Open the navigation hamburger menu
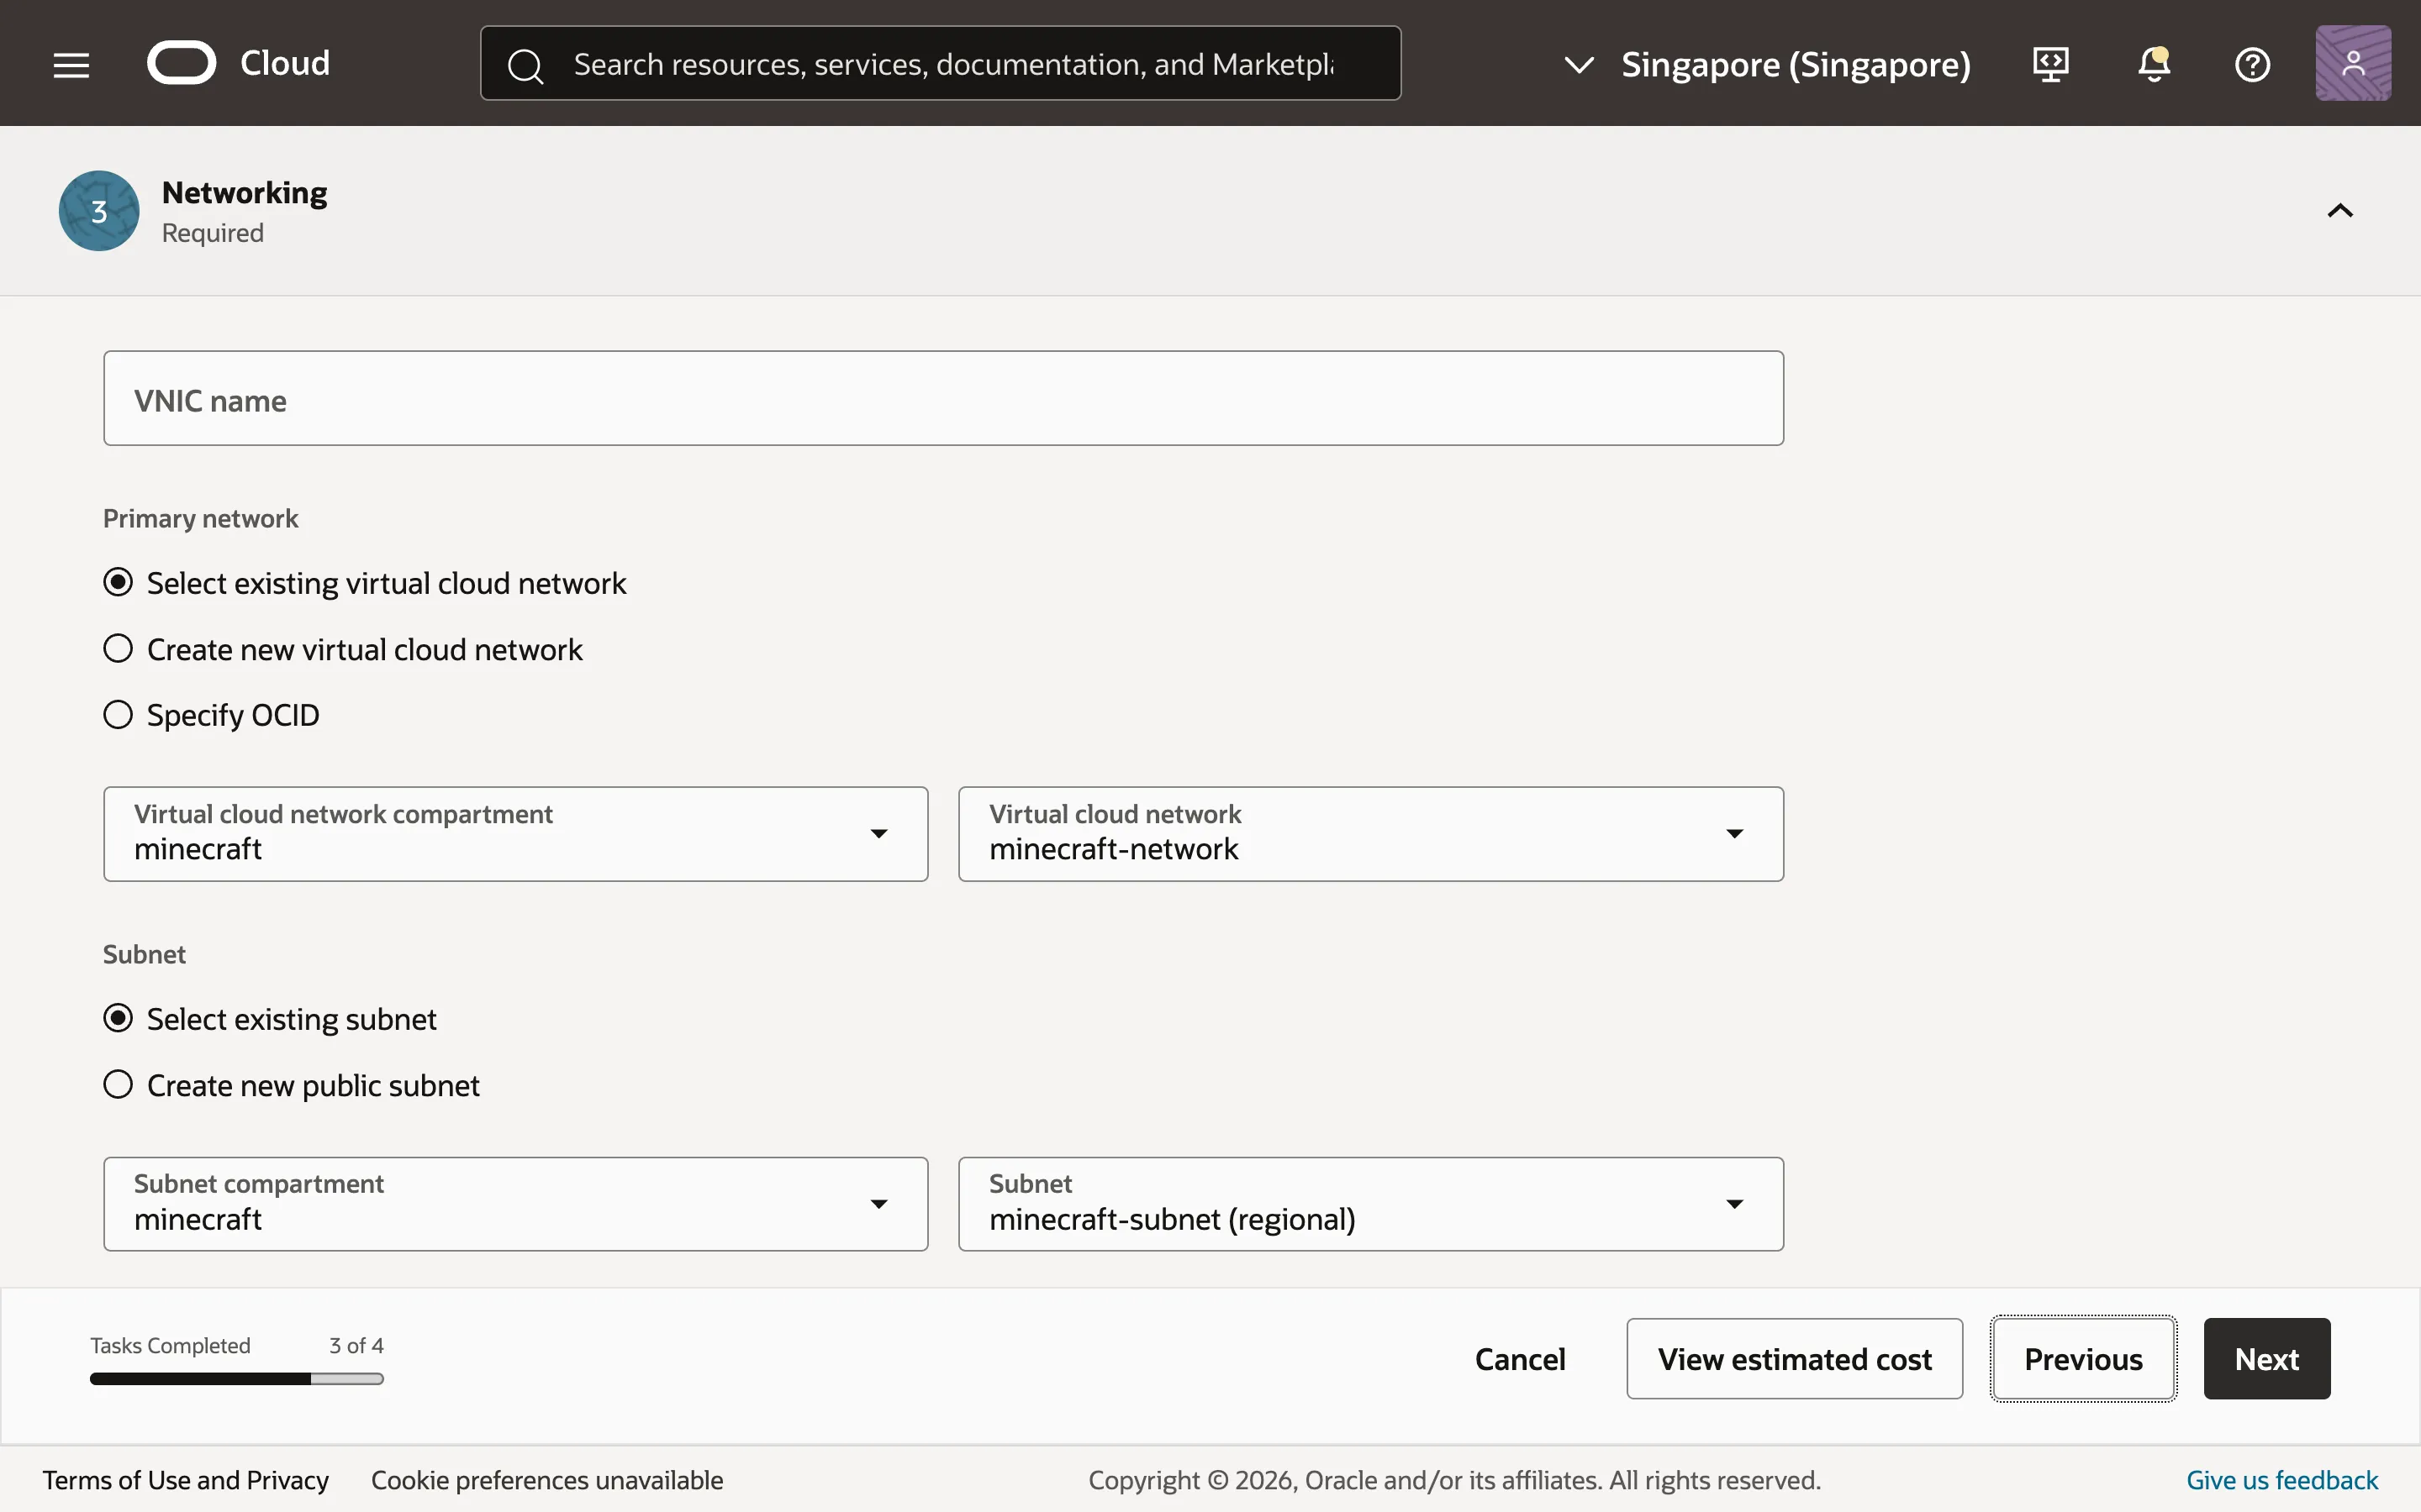 (69, 63)
